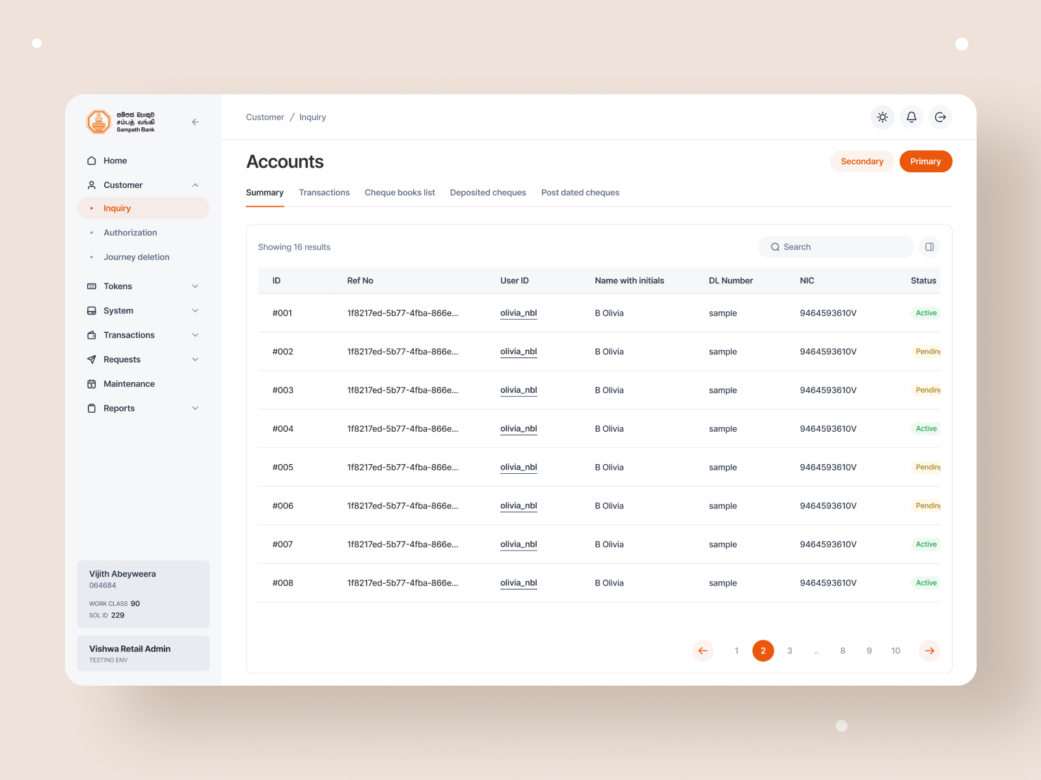The image size is (1041, 780).
Task: Collapse the sidebar using the back arrow
Action: point(195,122)
